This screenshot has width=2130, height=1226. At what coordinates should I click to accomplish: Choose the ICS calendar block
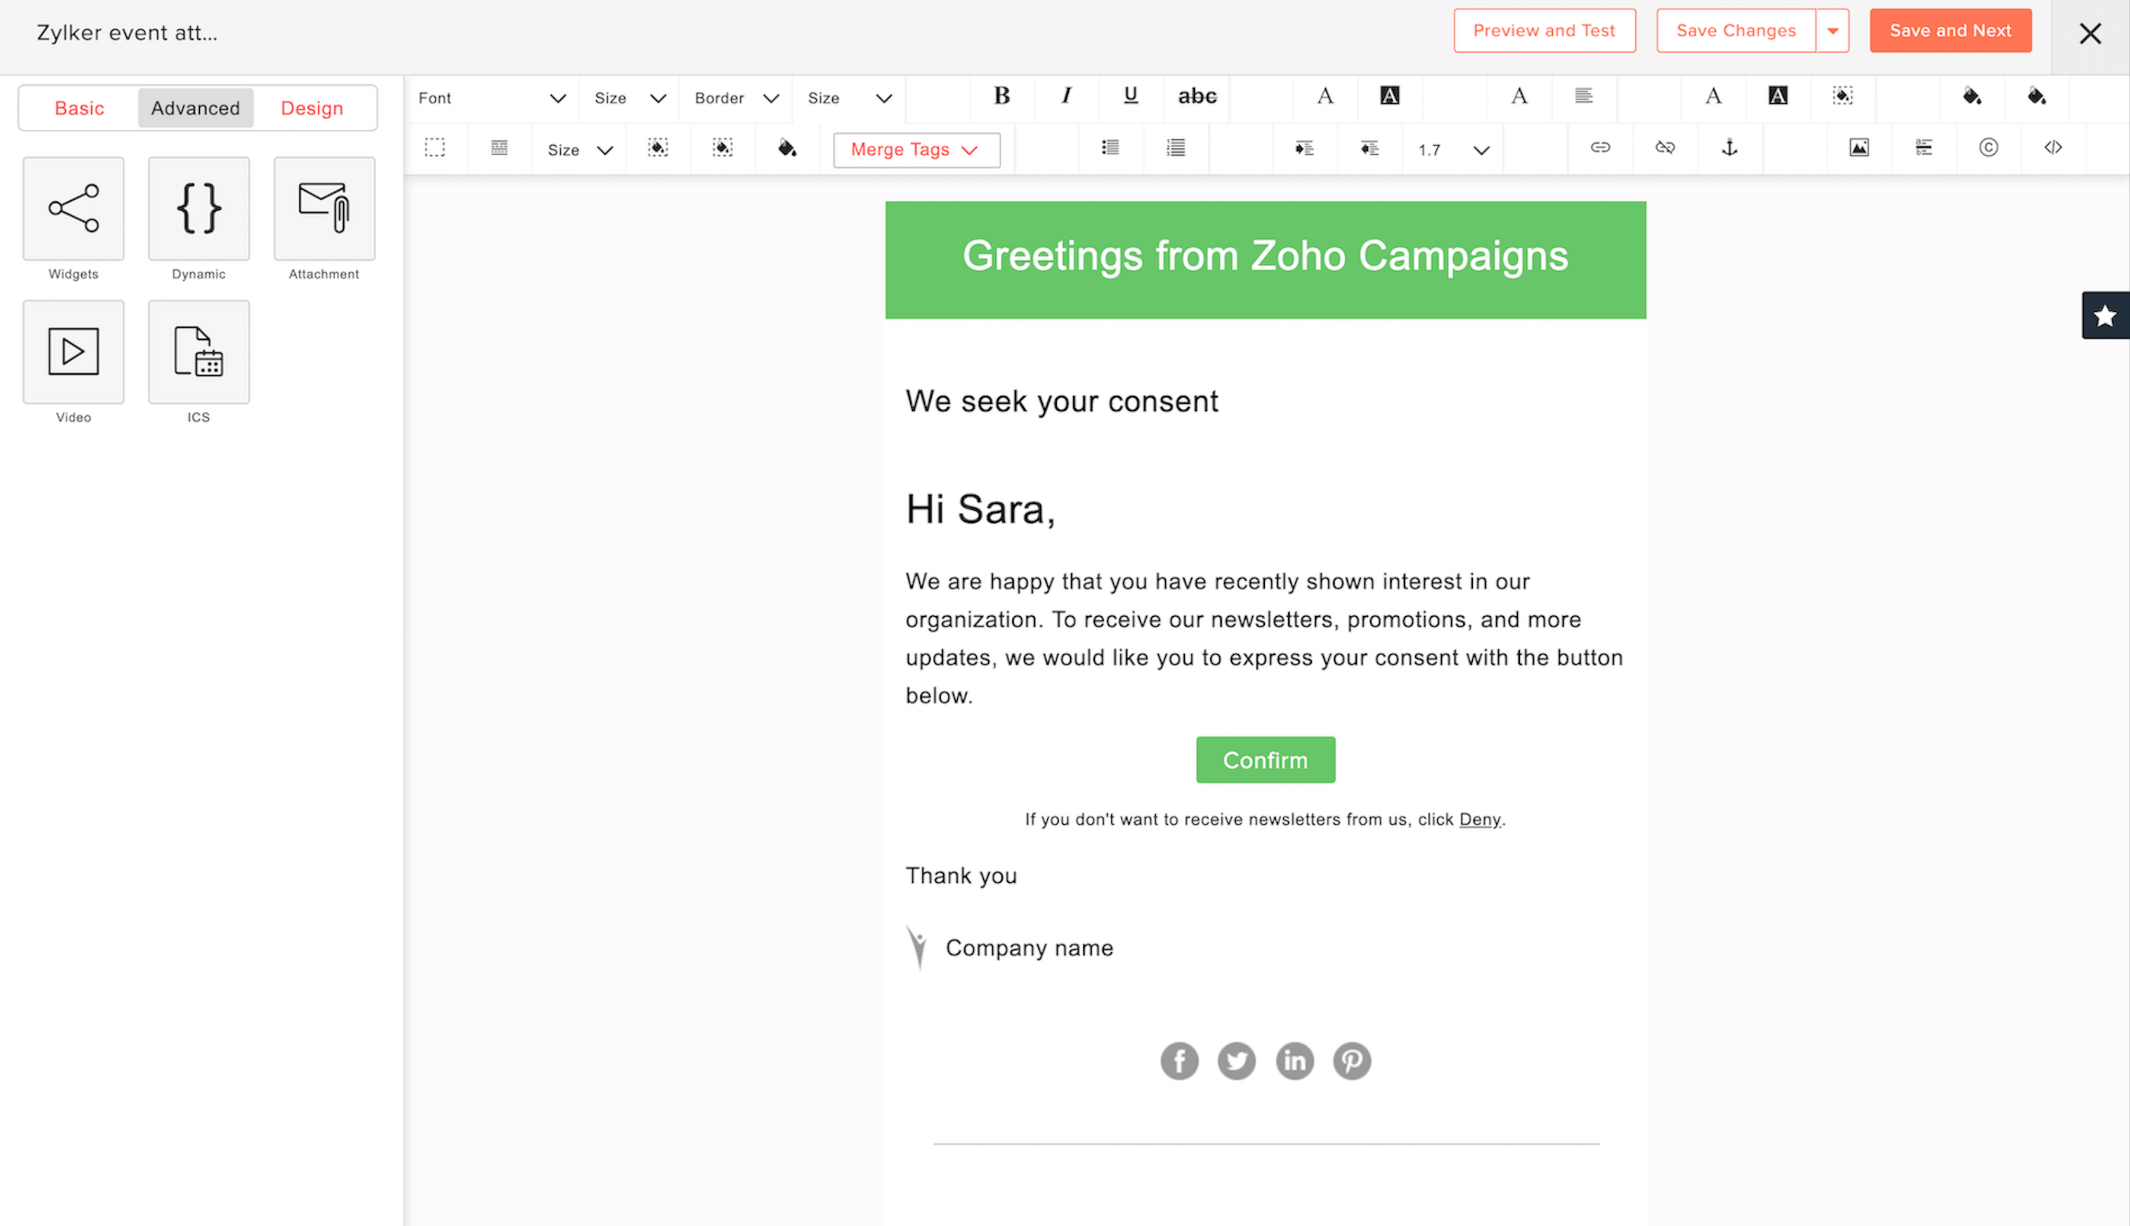tap(199, 351)
